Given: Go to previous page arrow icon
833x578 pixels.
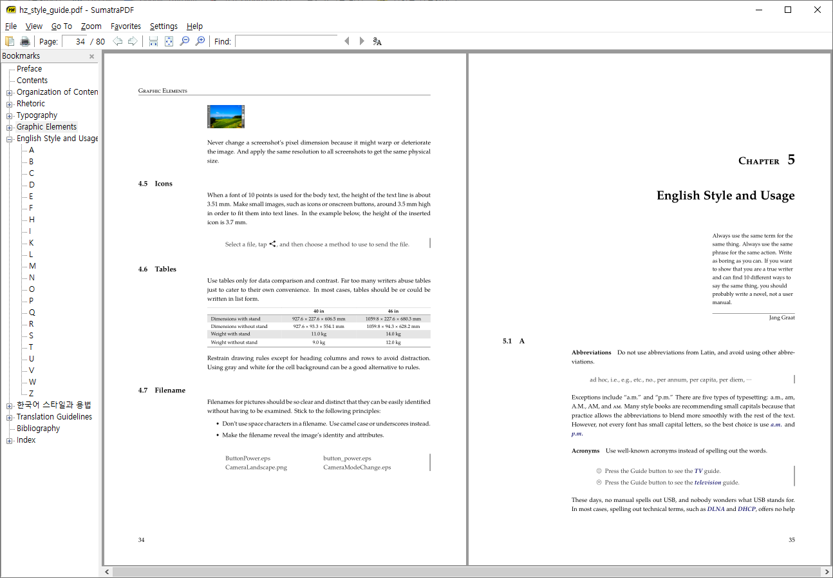Looking at the screenshot, I should tap(117, 41).
